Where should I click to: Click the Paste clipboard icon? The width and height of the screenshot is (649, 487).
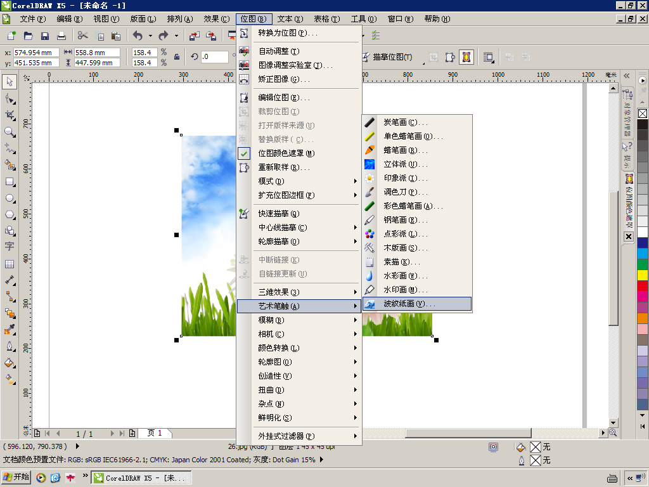[x=117, y=36]
